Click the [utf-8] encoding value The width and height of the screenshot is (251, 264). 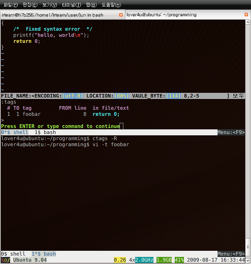coord(73,96)
